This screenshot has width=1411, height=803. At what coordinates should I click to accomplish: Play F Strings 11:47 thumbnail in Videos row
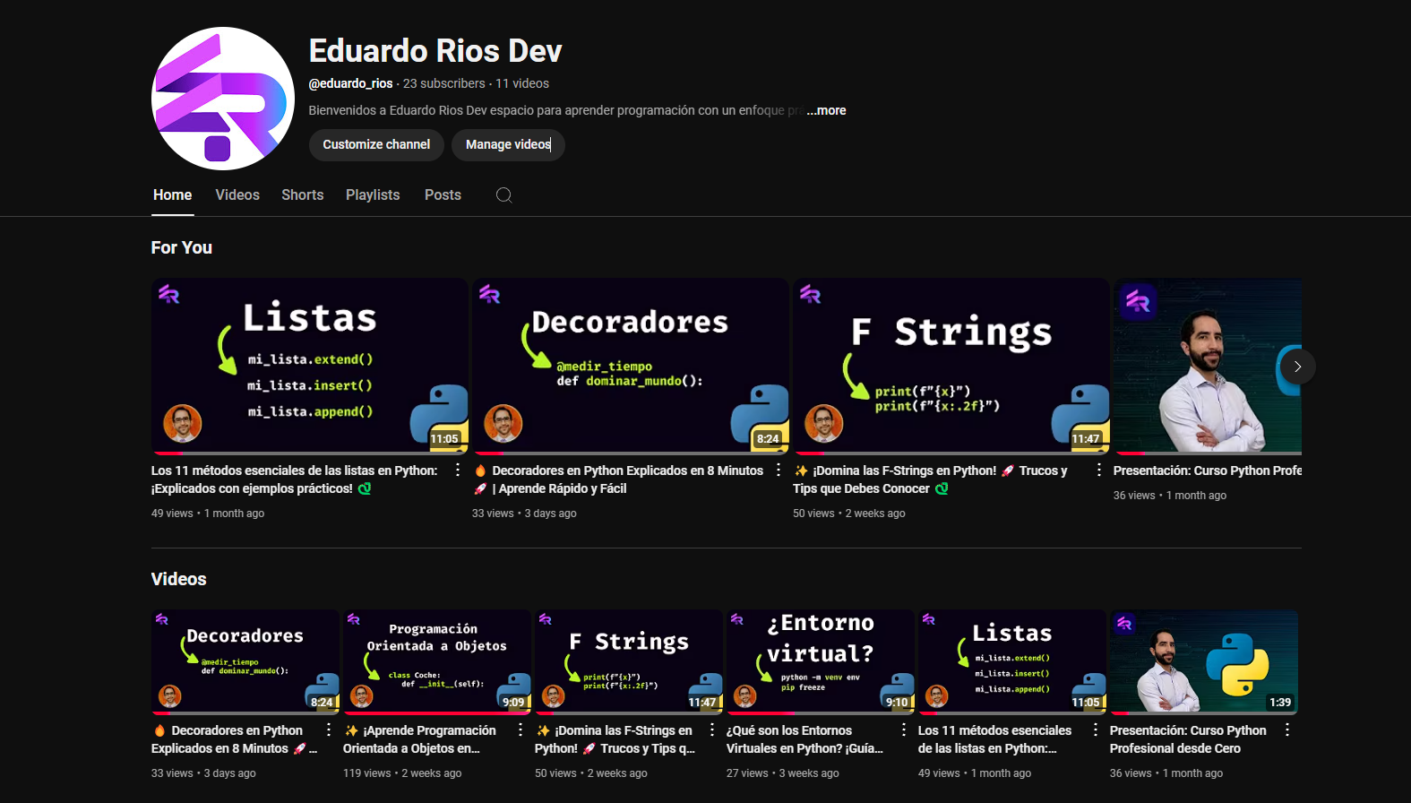tap(629, 661)
